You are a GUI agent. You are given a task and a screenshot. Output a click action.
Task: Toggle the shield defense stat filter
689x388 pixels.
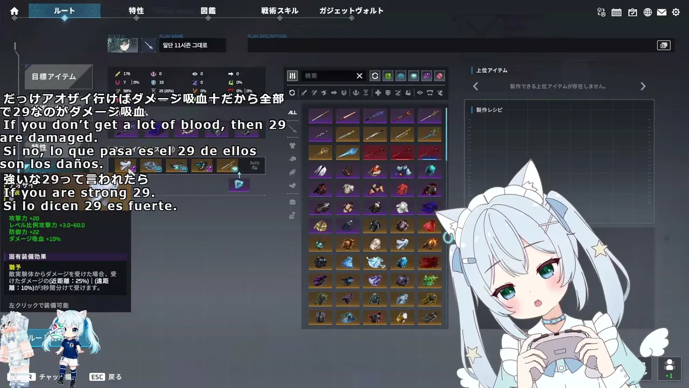point(388,93)
